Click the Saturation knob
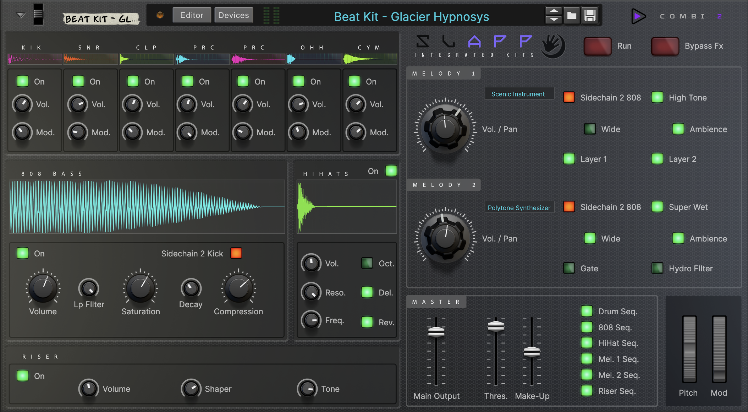The width and height of the screenshot is (748, 412). pos(141,288)
